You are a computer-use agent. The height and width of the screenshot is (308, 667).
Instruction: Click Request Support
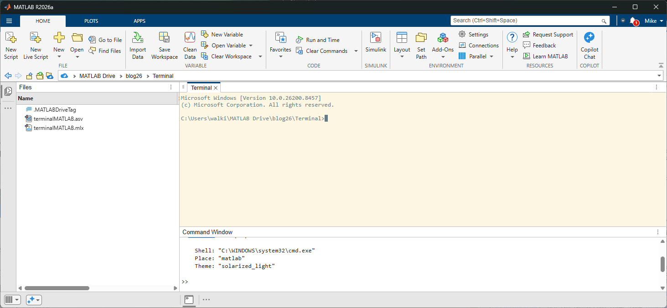(x=548, y=35)
